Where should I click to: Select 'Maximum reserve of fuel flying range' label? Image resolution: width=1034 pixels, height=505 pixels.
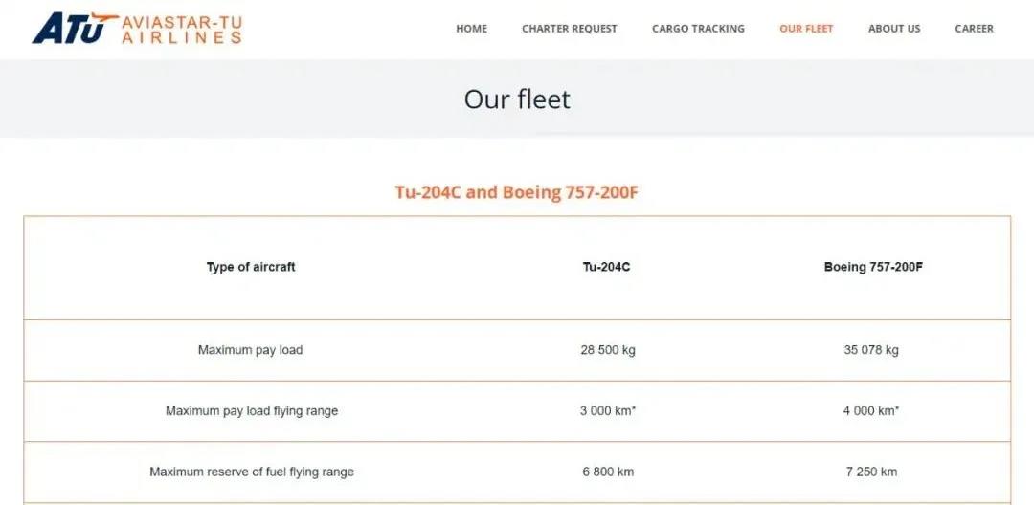(x=252, y=472)
